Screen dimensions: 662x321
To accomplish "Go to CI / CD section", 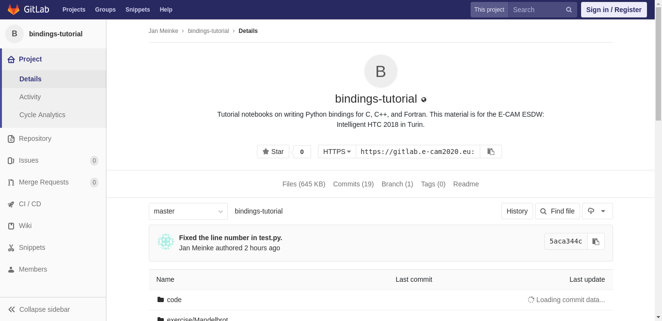I will (30, 204).
